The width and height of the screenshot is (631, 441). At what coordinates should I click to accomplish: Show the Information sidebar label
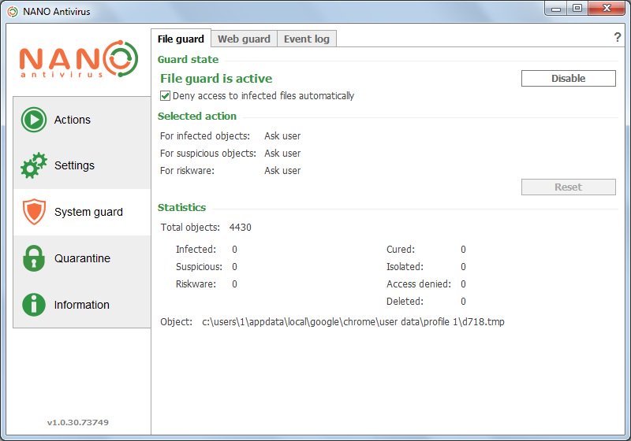coord(82,305)
